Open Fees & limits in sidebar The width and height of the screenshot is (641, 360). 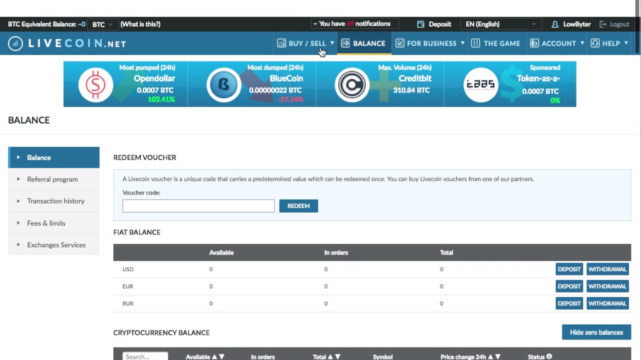coord(54,223)
